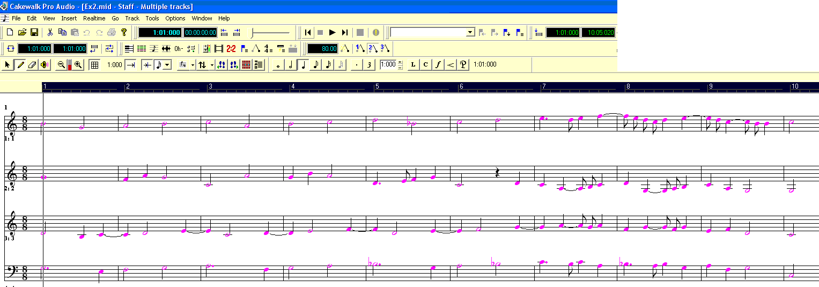This screenshot has width=819, height=287.
Task: Click the tempo 80.00 field
Action: pyautogui.click(x=322, y=48)
